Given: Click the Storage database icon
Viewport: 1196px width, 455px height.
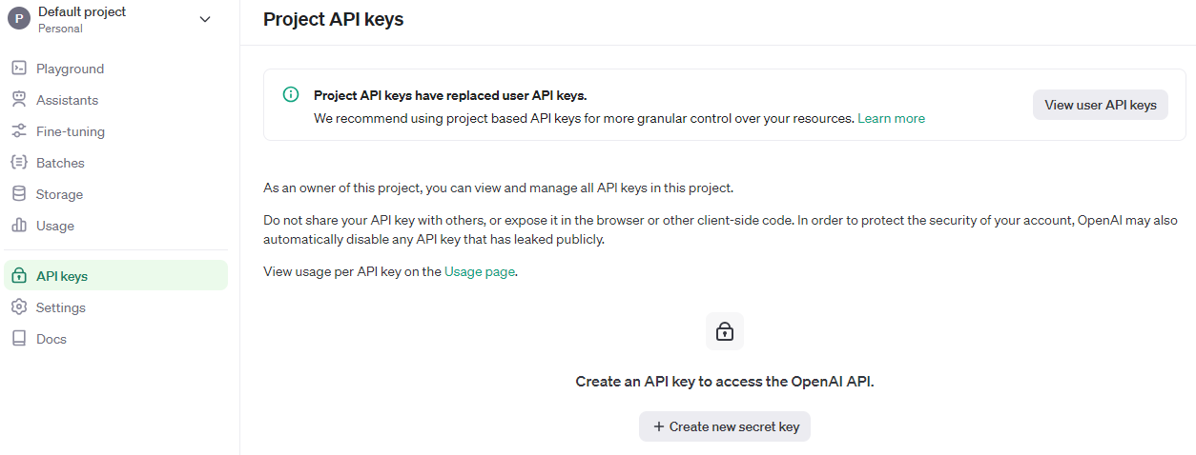Looking at the screenshot, I should (18, 194).
